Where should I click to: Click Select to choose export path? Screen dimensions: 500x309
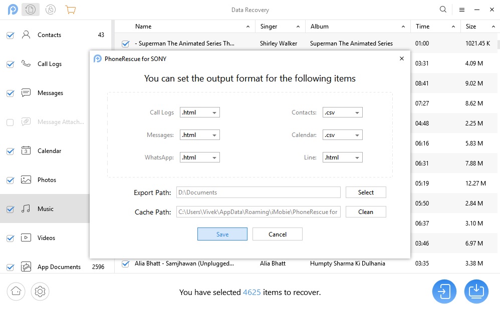[366, 192]
